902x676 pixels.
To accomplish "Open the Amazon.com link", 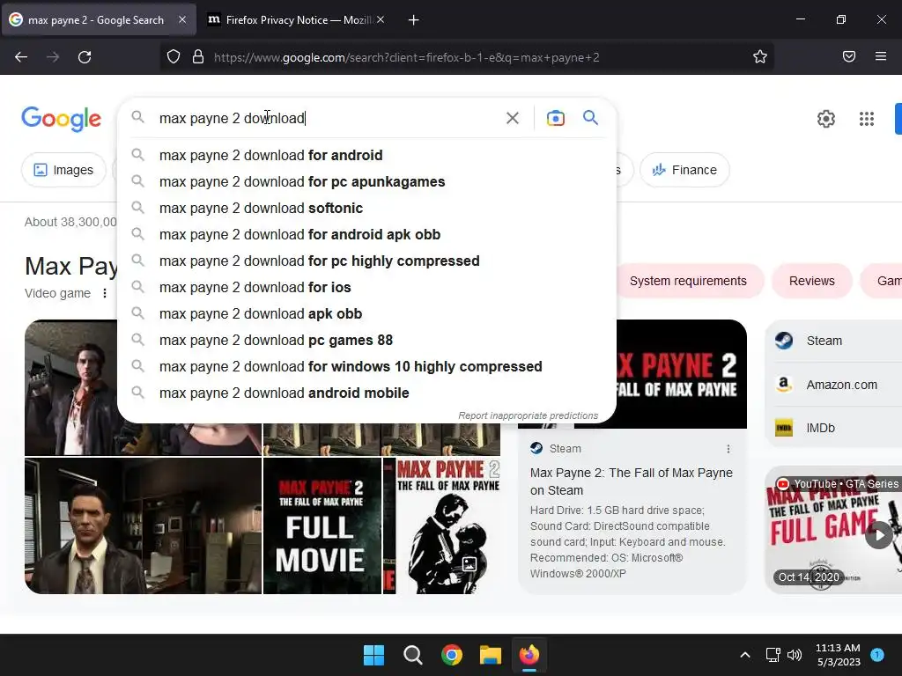I will (x=835, y=385).
